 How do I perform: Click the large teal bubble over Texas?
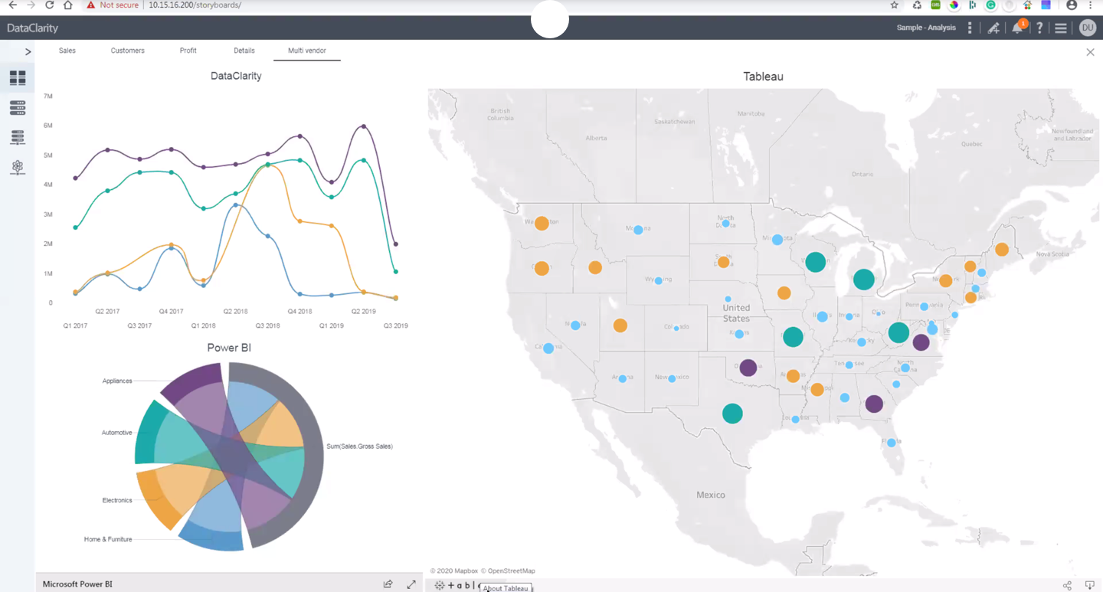coord(732,414)
